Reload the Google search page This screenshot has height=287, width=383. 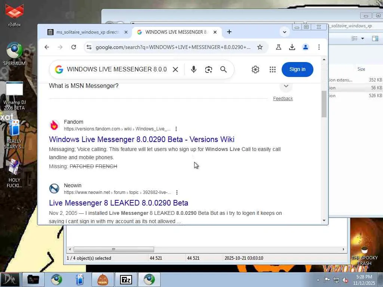tap(74, 47)
